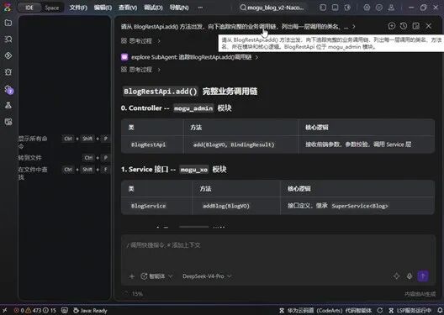Toggle bottom panel layout icon in title bar
This screenshot has height=315, width=444.
335,8
